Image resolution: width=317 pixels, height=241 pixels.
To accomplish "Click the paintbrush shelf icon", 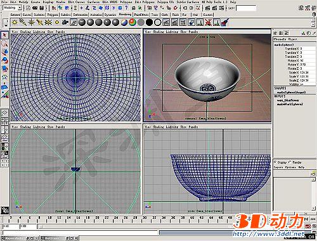I will coord(225,22).
